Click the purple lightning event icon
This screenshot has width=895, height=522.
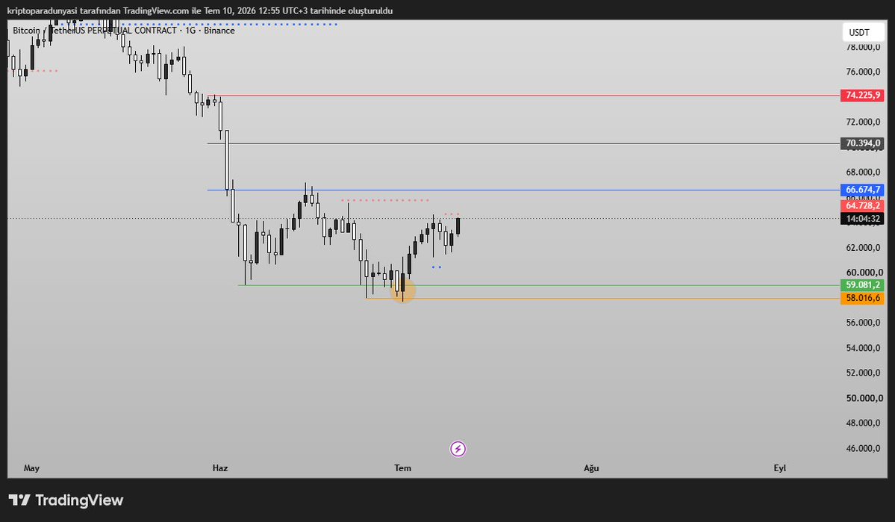coord(458,449)
